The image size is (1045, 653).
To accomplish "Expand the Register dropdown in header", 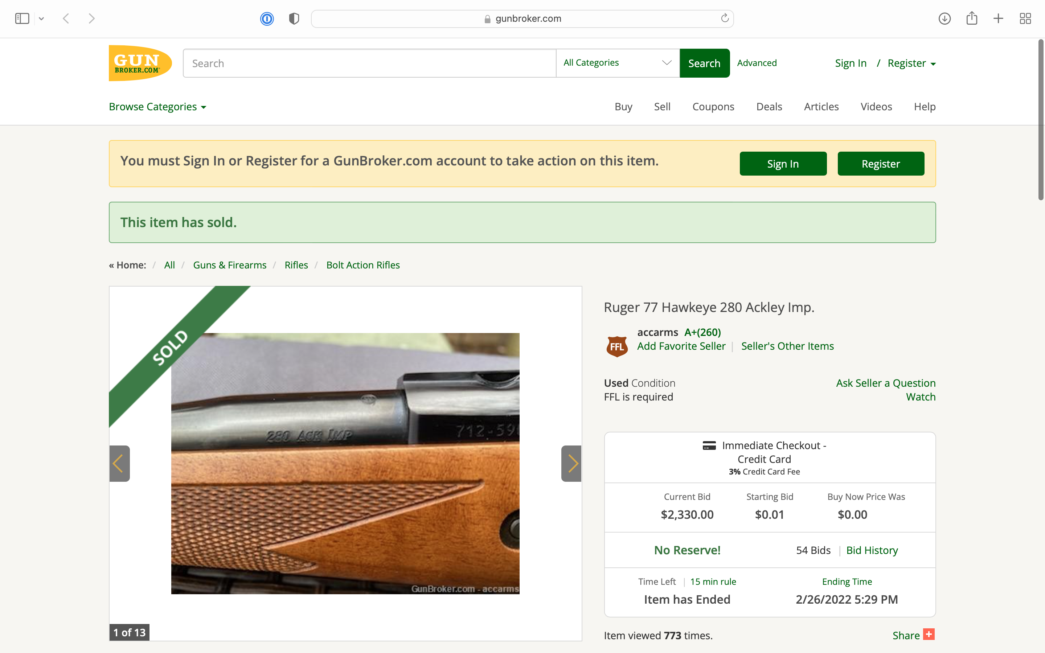I will pyautogui.click(x=911, y=63).
